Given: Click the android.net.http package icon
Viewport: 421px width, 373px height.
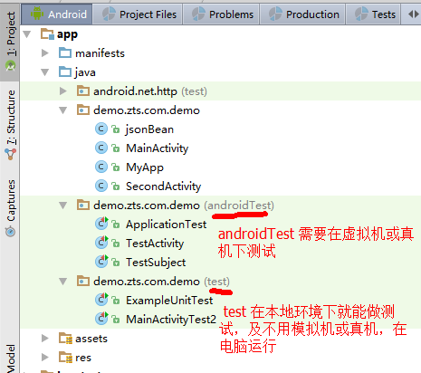Looking at the screenshot, I should click(x=83, y=91).
